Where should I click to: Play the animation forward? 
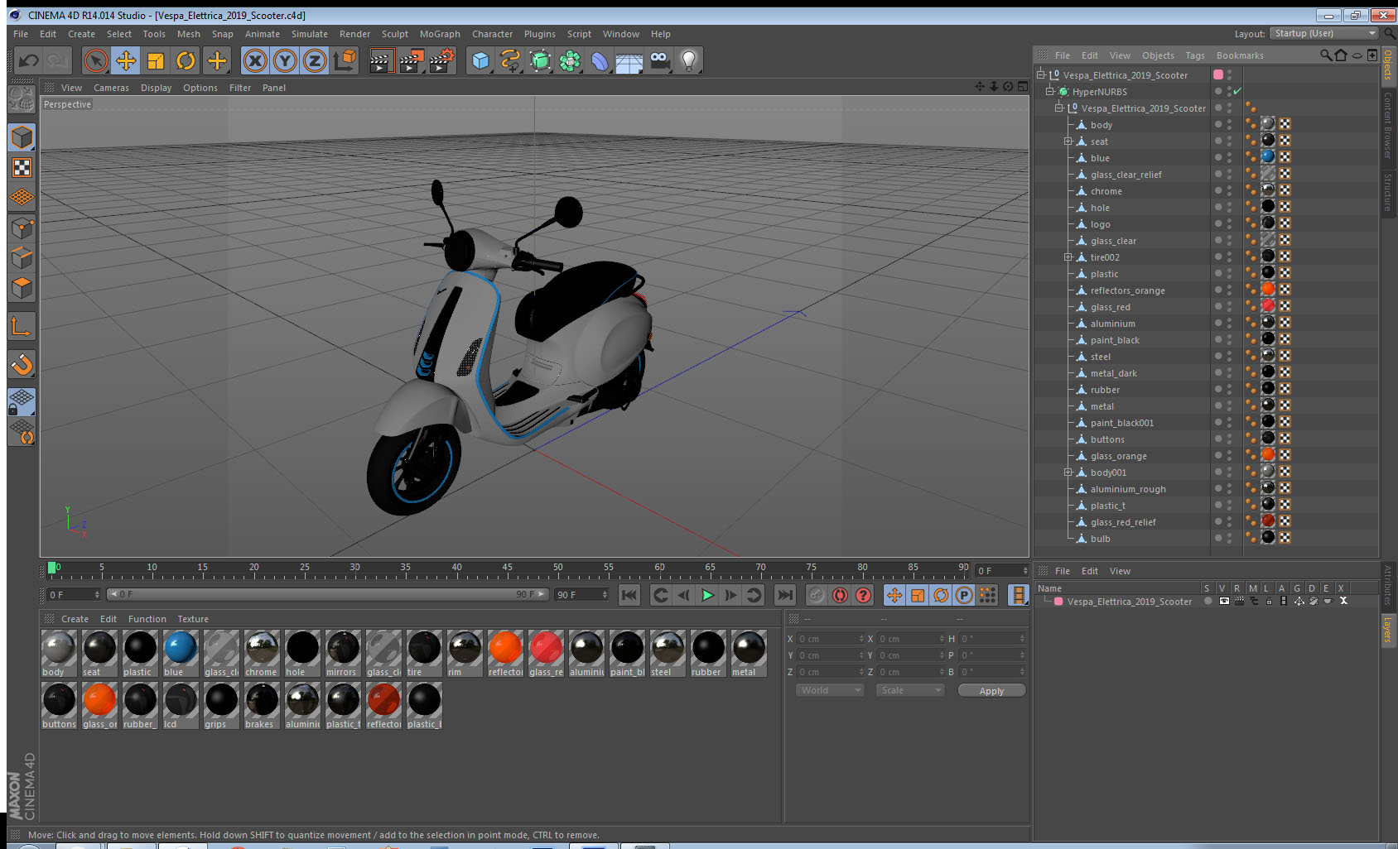tap(707, 595)
